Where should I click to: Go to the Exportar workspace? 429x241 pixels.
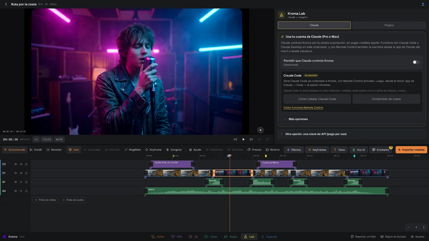[269, 237]
